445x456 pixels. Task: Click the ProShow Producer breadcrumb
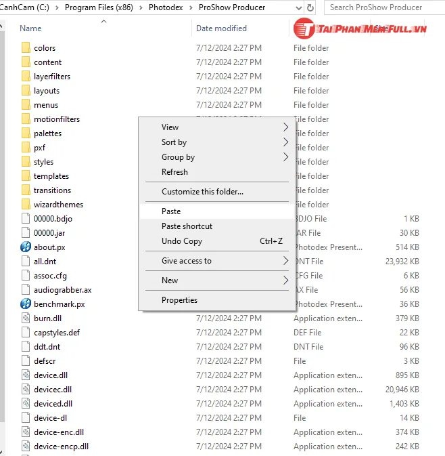coord(232,7)
